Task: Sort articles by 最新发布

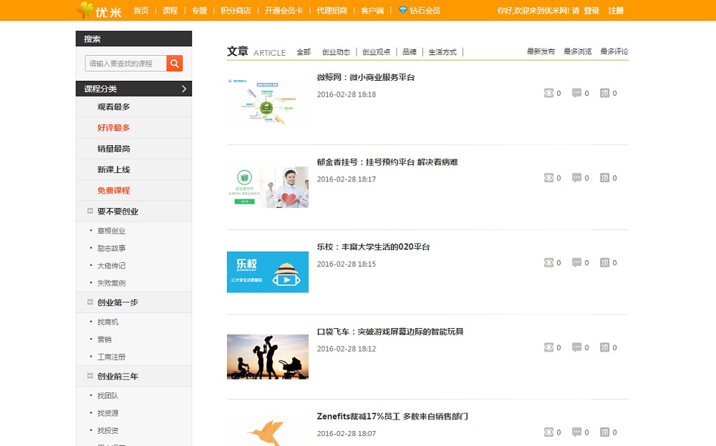Action: 541,51
